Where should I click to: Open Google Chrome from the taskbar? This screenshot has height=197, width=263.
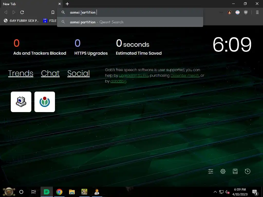pyautogui.click(x=59, y=192)
